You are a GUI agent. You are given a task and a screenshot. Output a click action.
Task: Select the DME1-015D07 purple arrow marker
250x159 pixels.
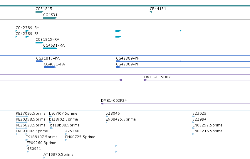click(x=145, y=80)
